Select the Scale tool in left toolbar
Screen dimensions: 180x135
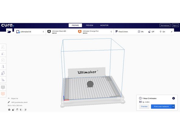coord(3,54)
